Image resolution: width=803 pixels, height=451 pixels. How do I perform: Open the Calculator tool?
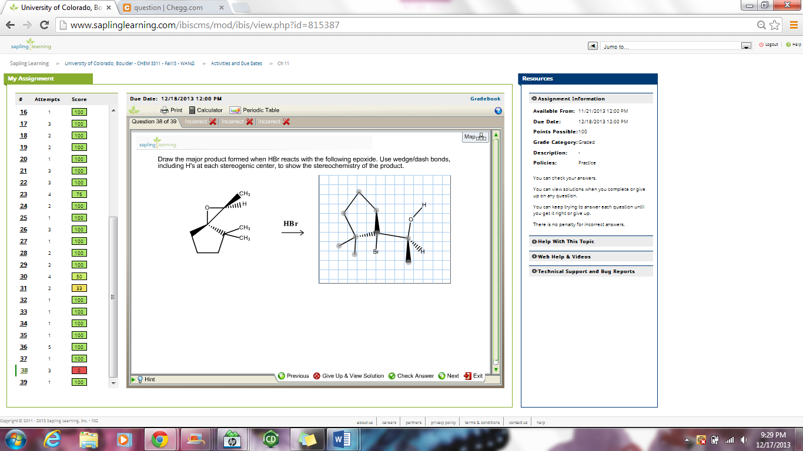pos(206,110)
